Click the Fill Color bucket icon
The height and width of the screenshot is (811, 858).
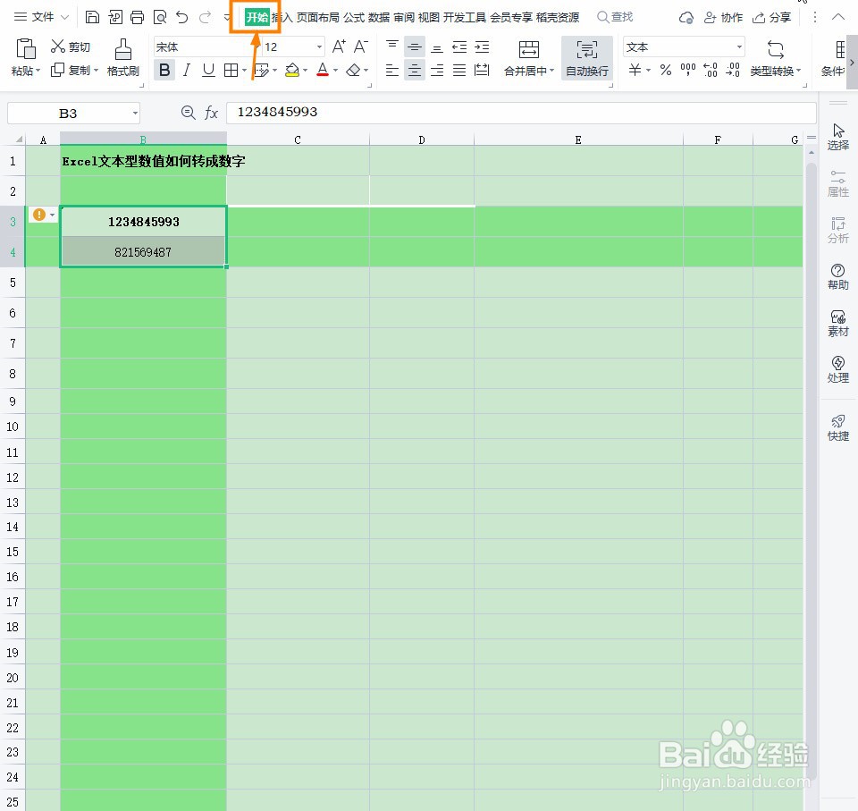[x=292, y=70]
